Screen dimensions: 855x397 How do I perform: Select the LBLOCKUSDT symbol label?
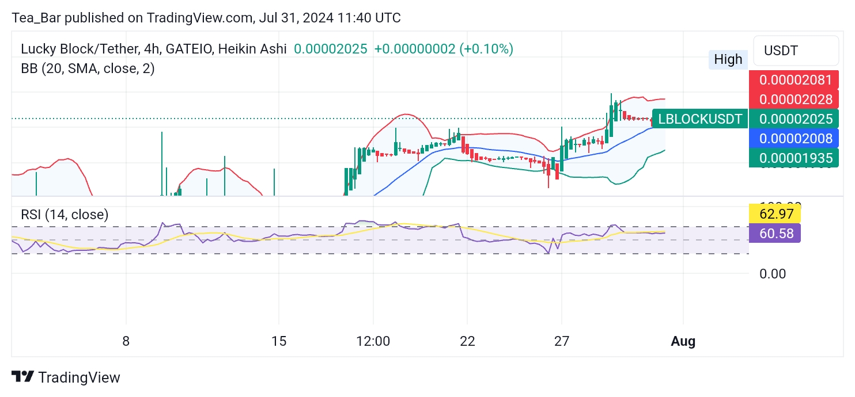(x=699, y=119)
